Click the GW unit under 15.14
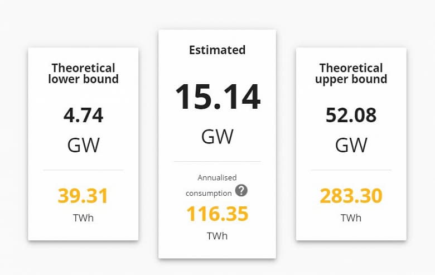The height and width of the screenshot is (275, 435). 217,136
